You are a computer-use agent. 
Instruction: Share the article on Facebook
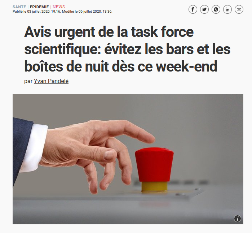click(x=193, y=9)
